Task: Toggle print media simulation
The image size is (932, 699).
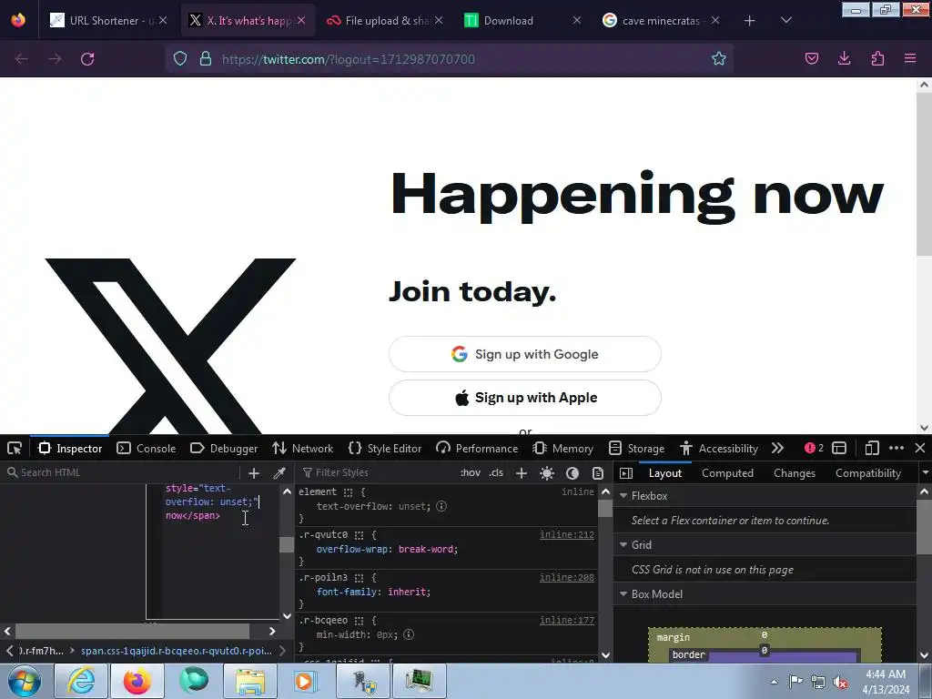Action: (x=598, y=472)
